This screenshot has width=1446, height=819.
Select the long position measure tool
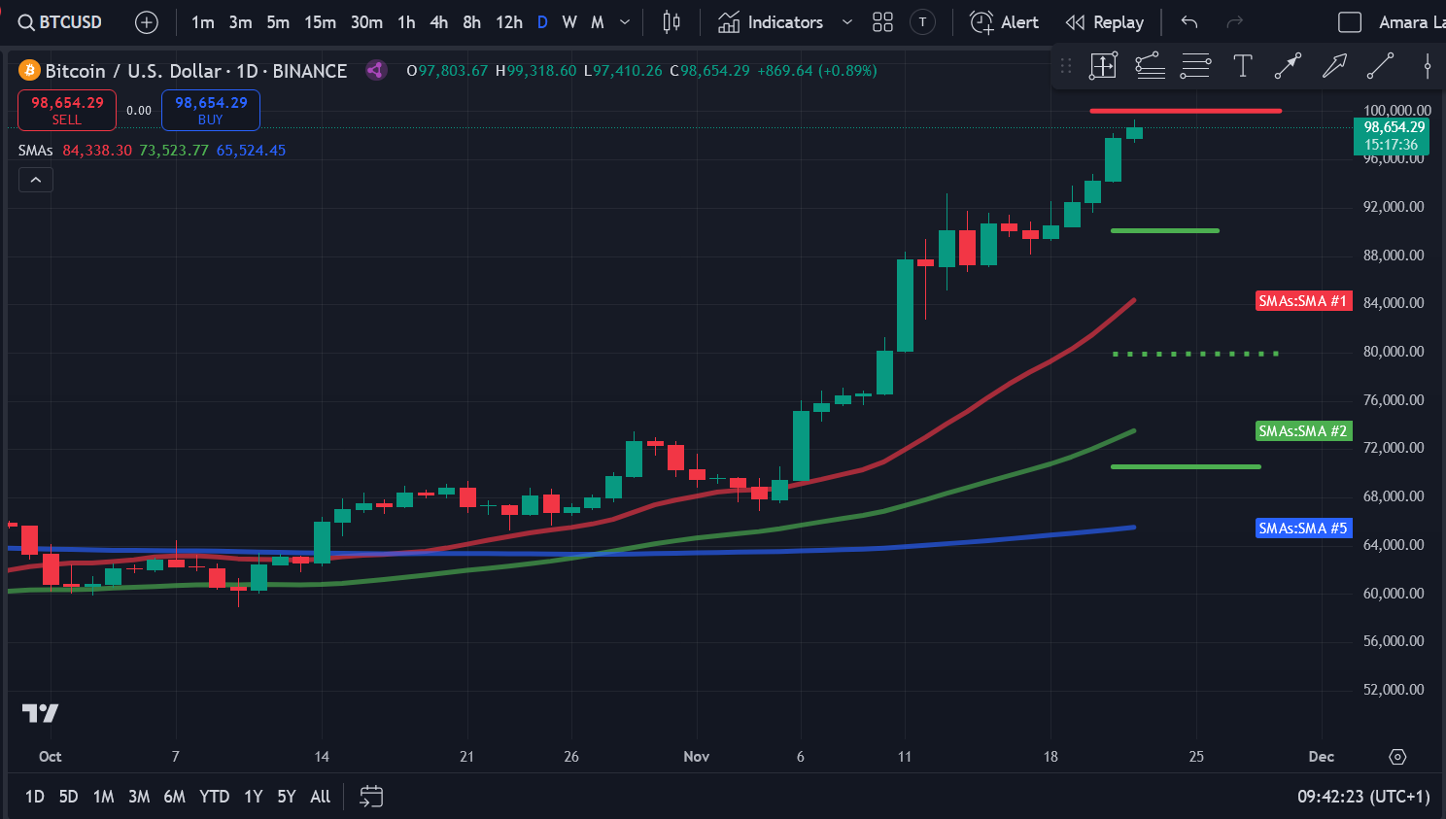pyautogui.click(x=1103, y=66)
